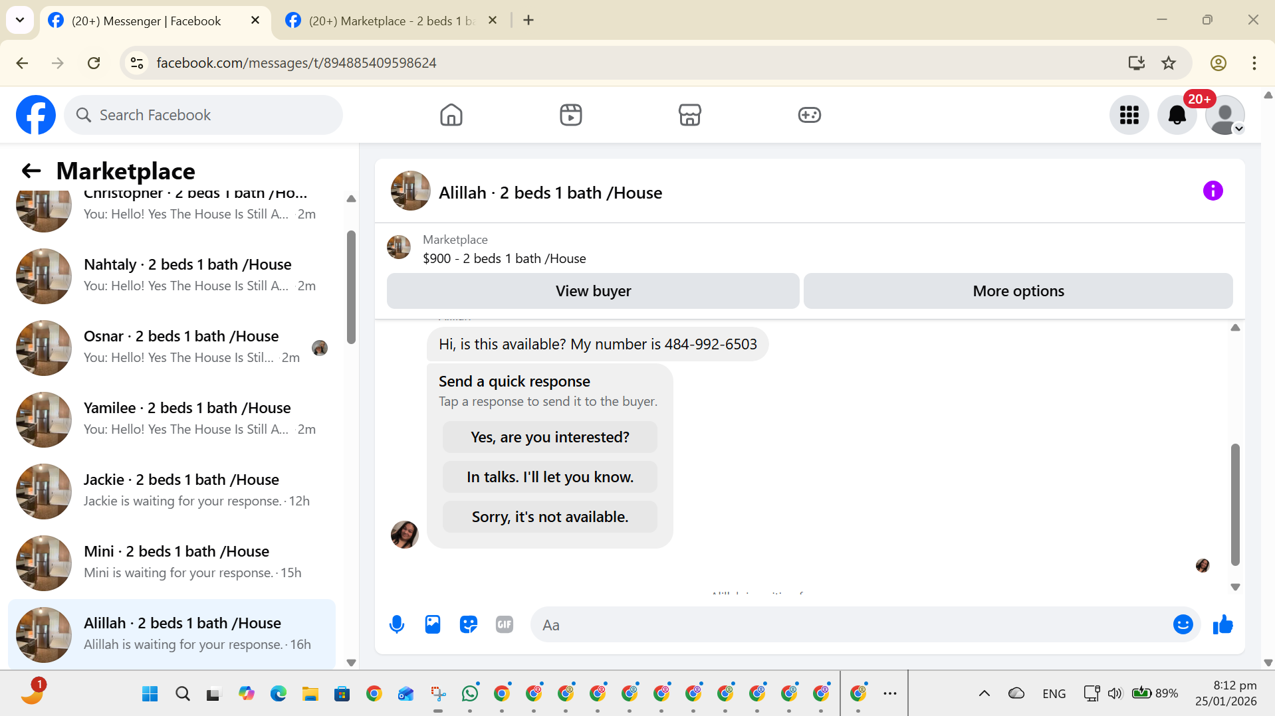This screenshot has width=1275, height=716.
Task: Click the chat message scrollbar thumb
Action: (1235, 505)
